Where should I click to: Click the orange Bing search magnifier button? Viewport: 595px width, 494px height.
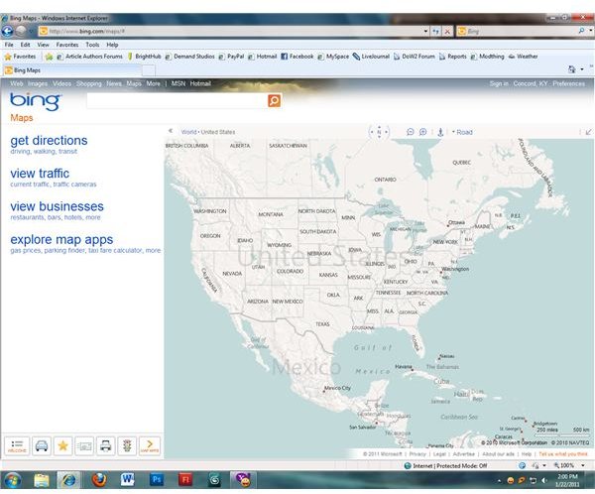pos(275,100)
